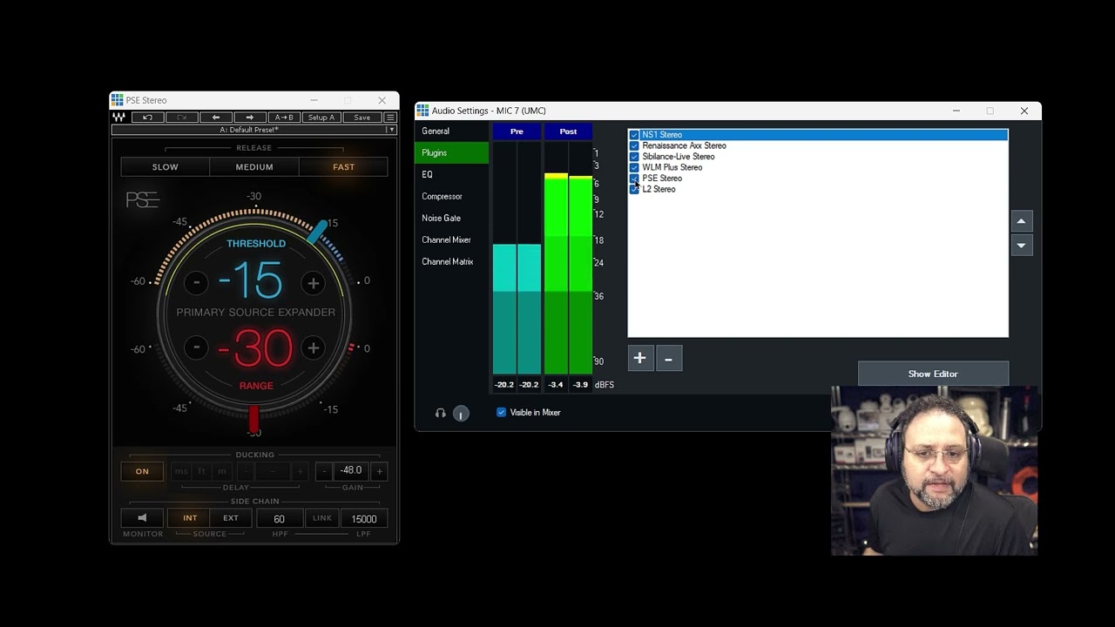Open PSE hamburger menu
Image resolution: width=1115 pixels, height=627 pixels.
(x=390, y=118)
